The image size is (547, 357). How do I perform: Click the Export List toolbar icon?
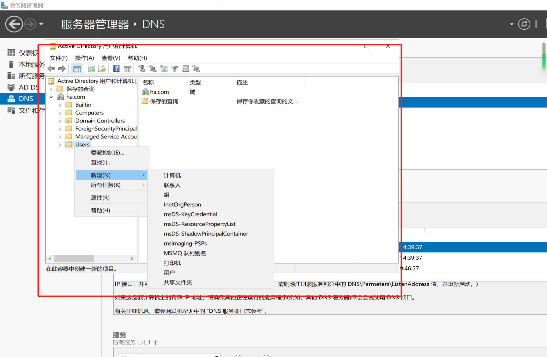(x=102, y=69)
